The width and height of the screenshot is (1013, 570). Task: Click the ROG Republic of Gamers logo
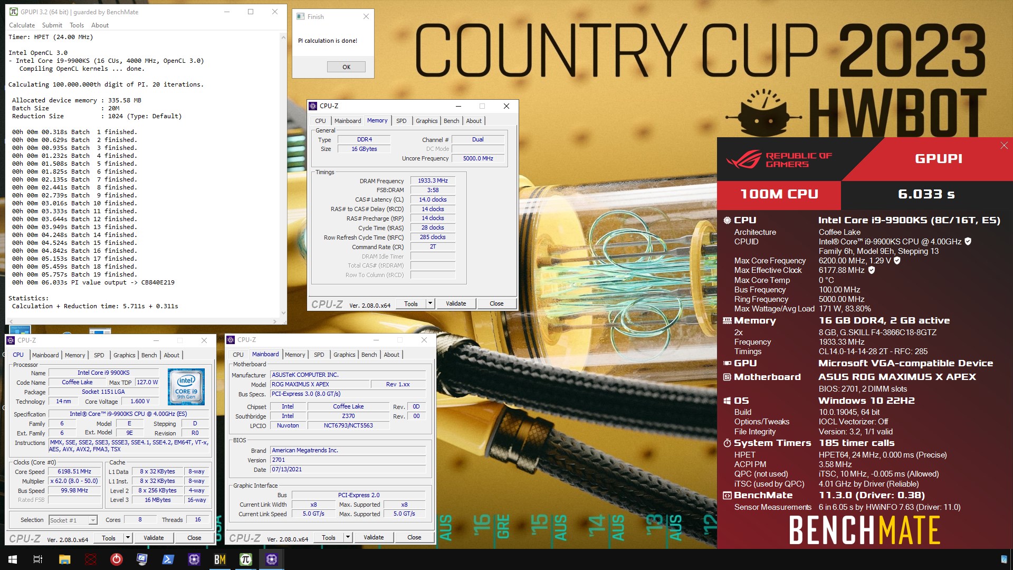coord(779,159)
